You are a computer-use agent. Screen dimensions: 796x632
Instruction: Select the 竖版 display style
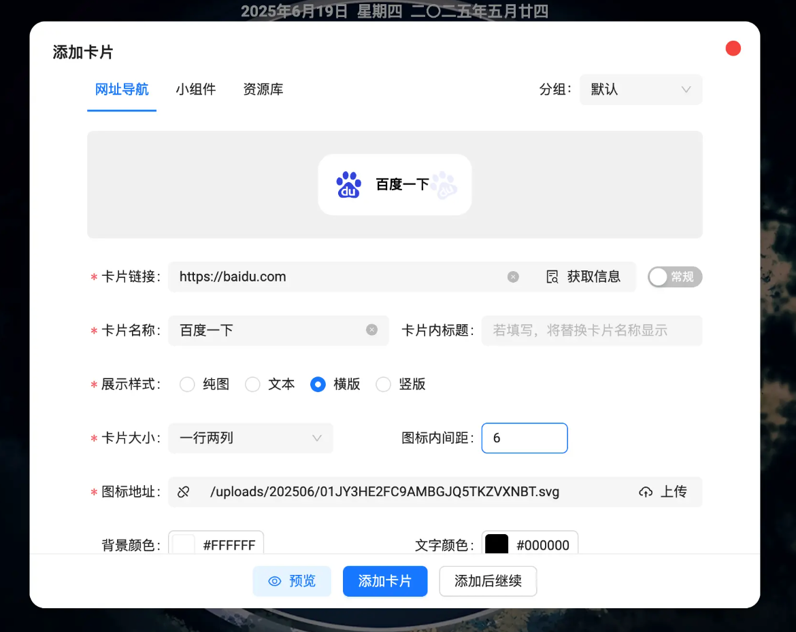coord(383,384)
